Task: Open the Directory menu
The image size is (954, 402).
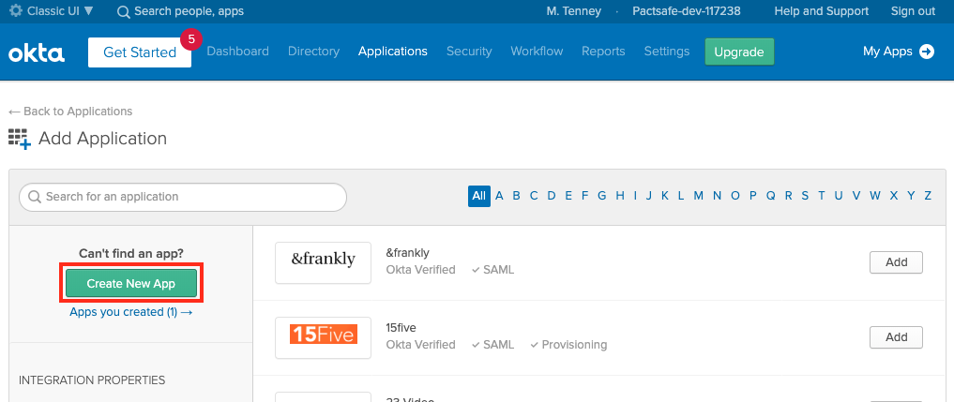Action: [314, 52]
